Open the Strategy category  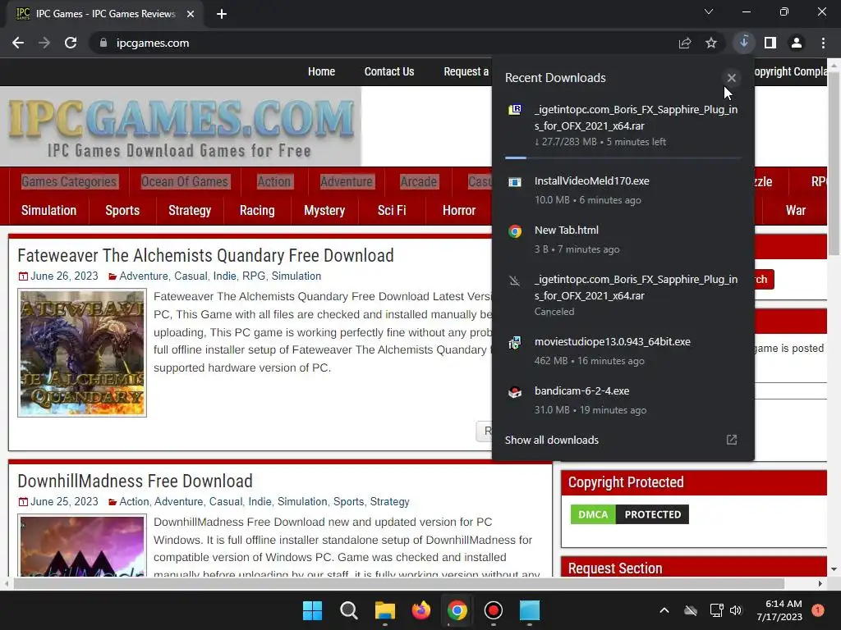coord(190,211)
